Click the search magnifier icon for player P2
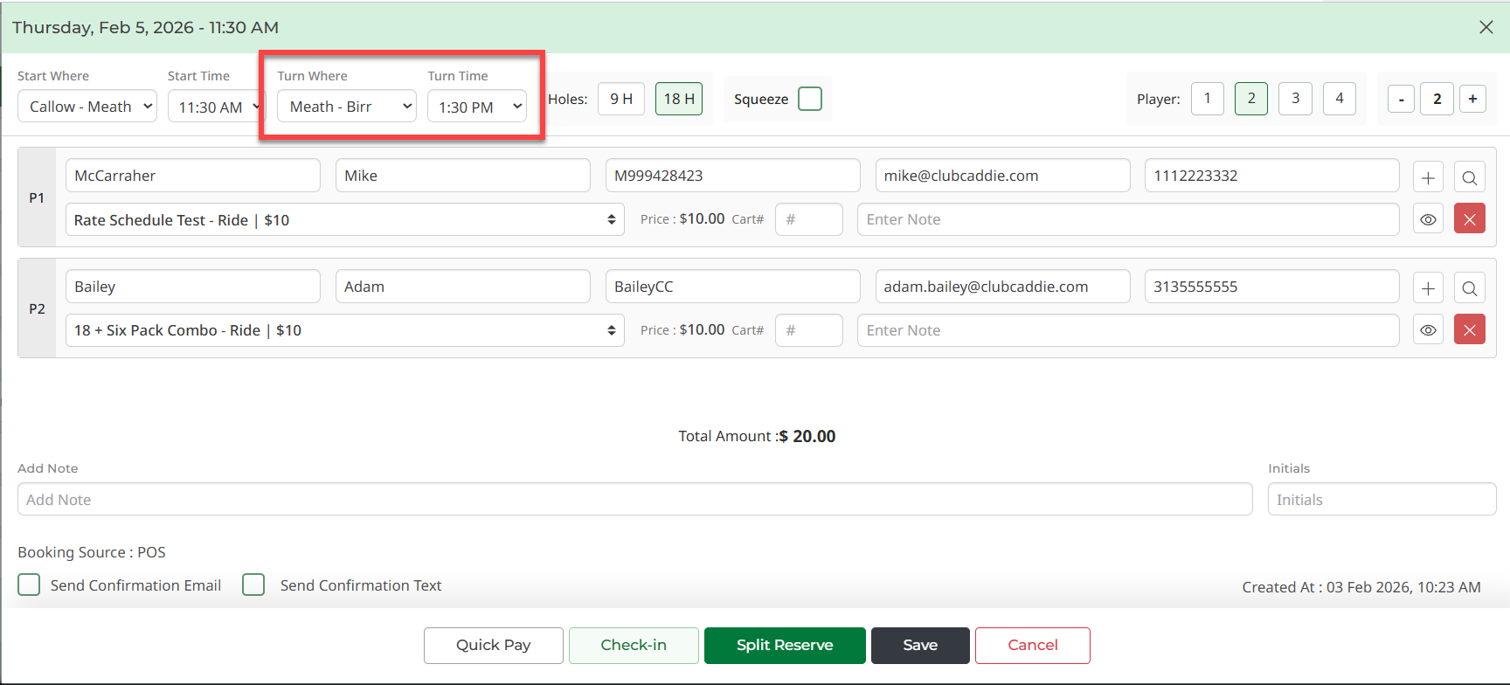Viewport: 1510px width, 685px height. click(x=1469, y=287)
